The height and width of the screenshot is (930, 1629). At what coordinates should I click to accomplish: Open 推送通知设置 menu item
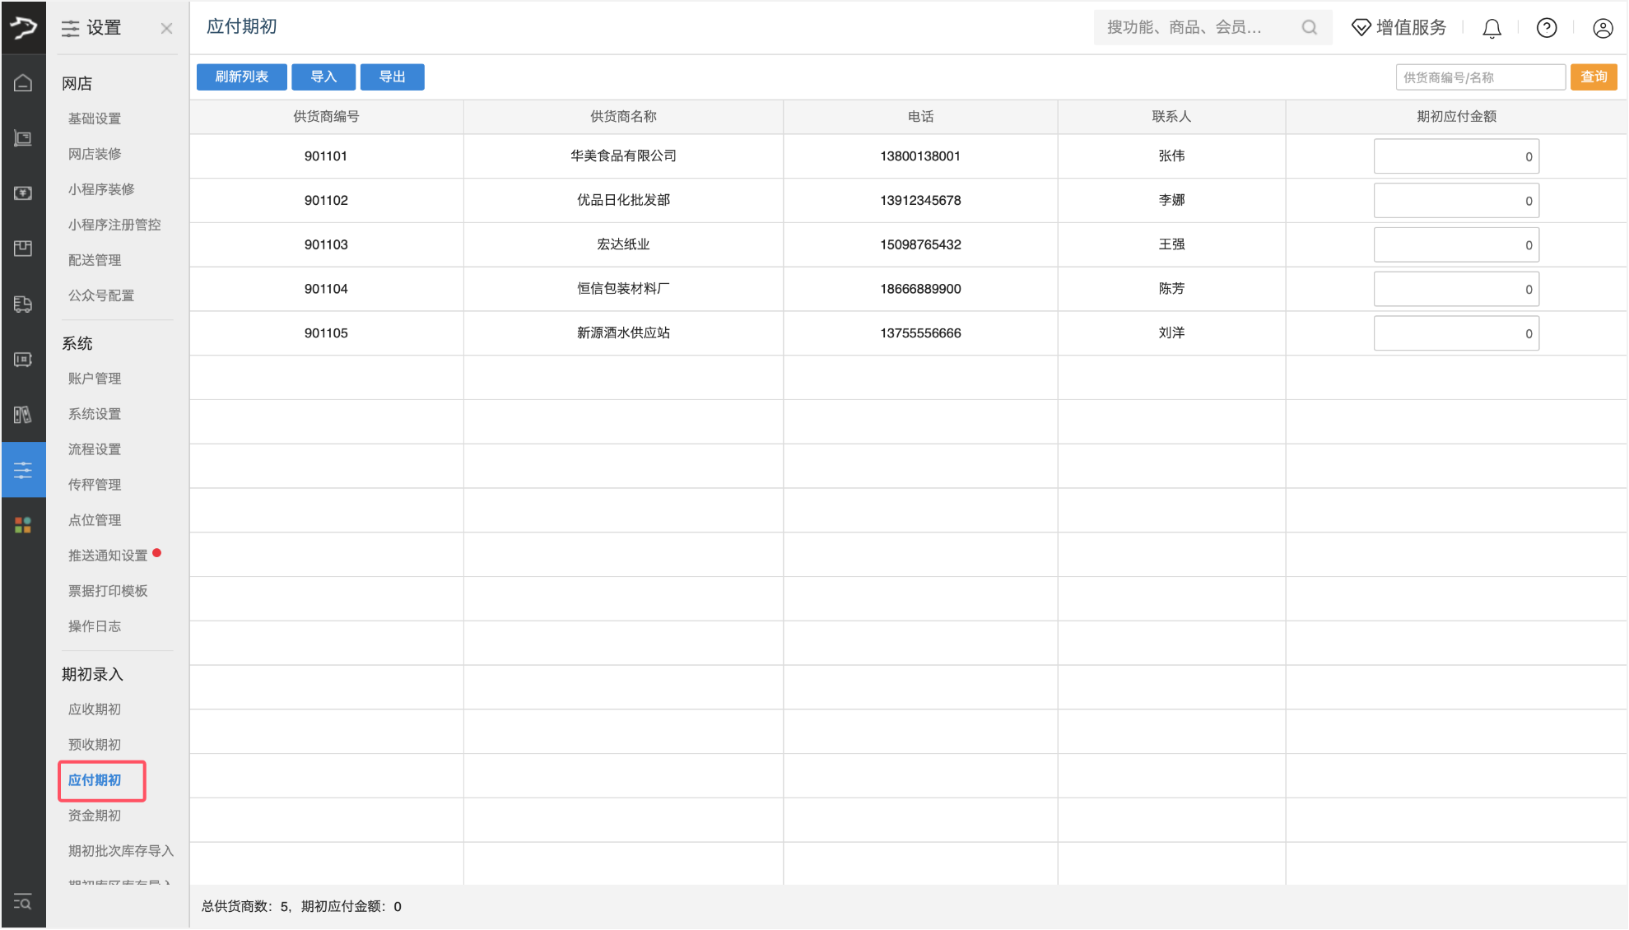point(108,556)
